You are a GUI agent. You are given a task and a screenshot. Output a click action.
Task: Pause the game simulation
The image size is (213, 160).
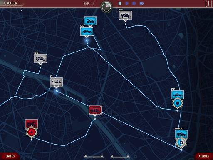120,3
